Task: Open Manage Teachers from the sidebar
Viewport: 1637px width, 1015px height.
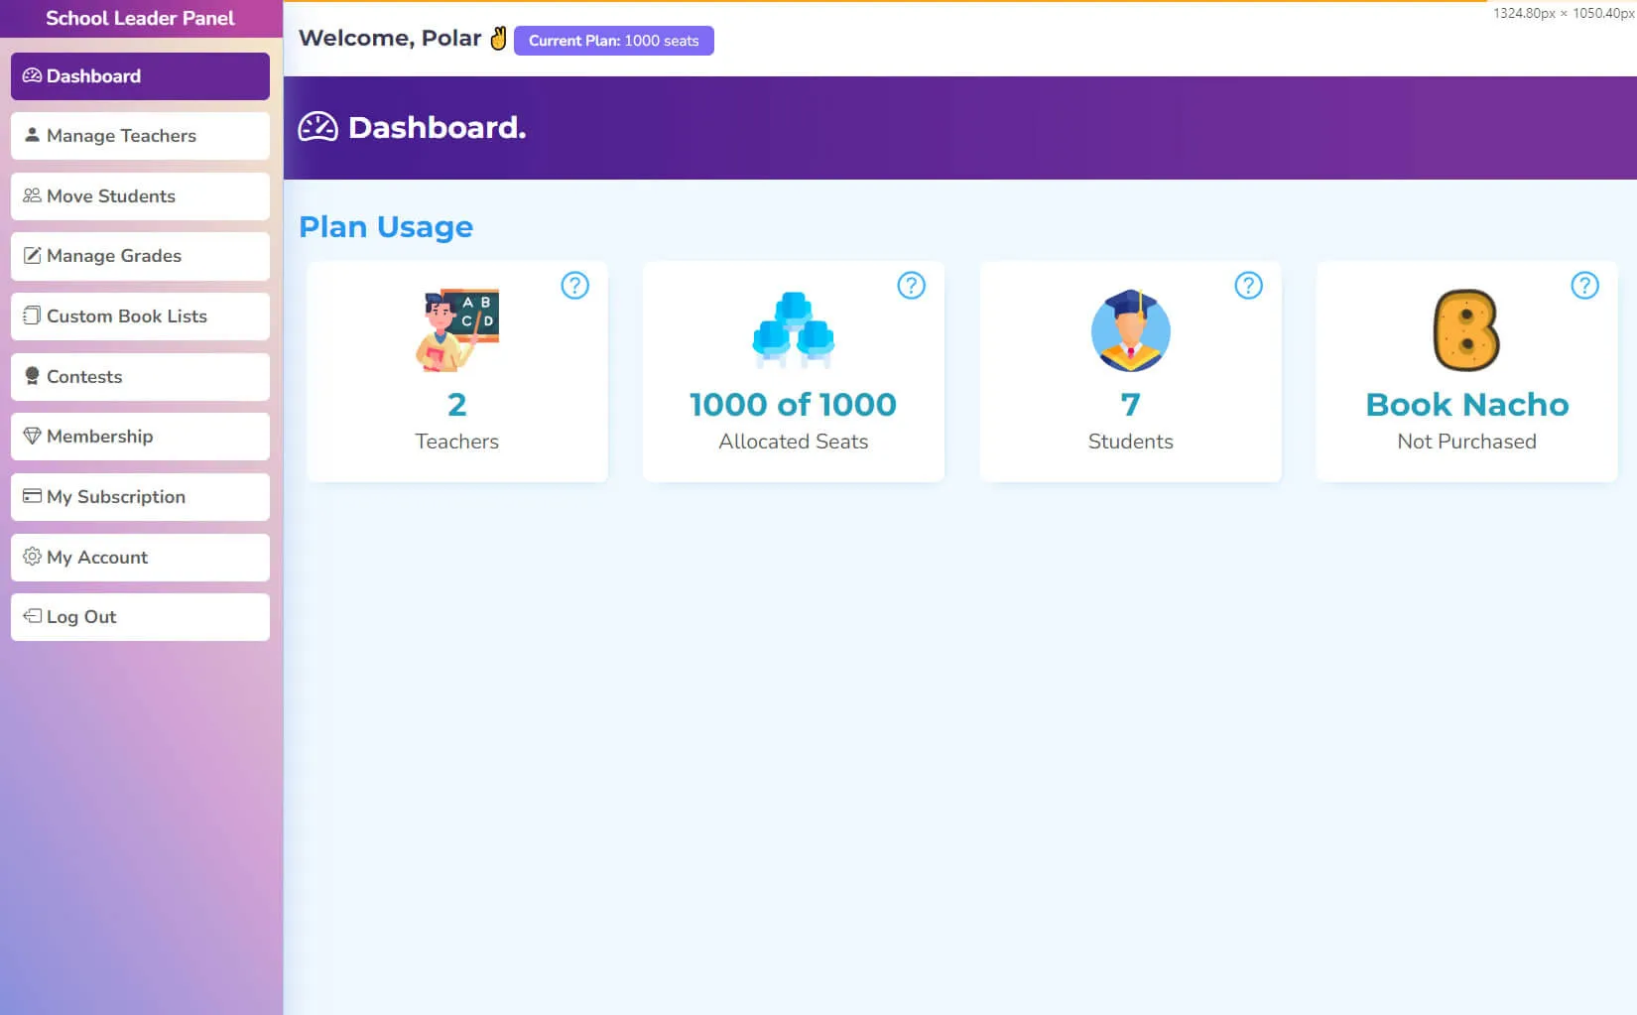Action: (x=140, y=136)
